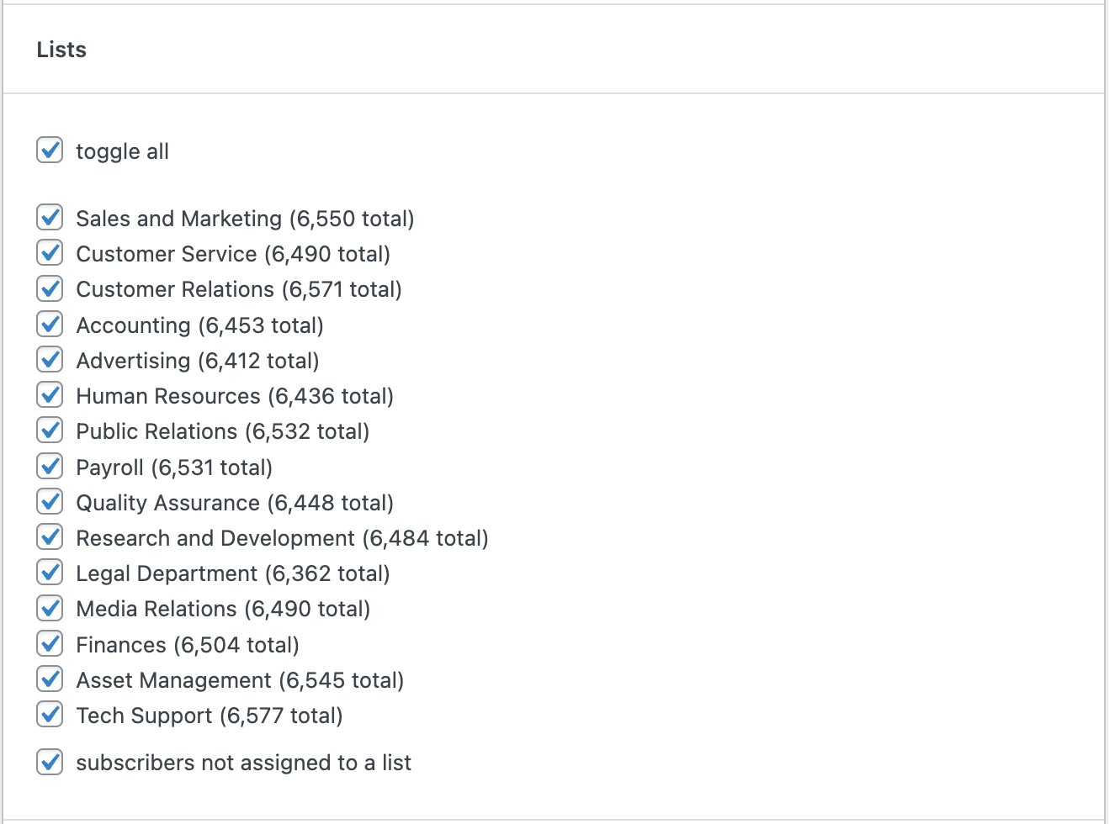Deselect the Legal Department list
The image size is (1109, 824).
pyautogui.click(x=50, y=572)
